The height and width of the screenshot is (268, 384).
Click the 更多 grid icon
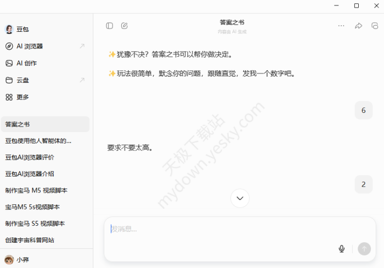[9, 97]
